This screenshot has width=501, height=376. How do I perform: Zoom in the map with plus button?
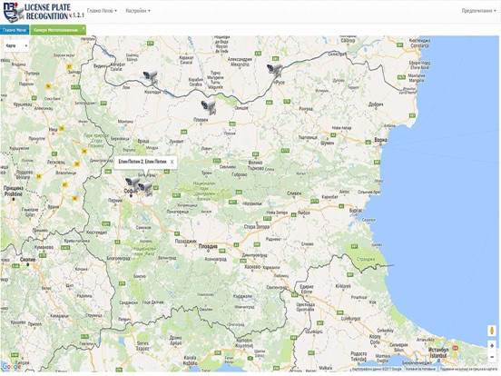492,346
